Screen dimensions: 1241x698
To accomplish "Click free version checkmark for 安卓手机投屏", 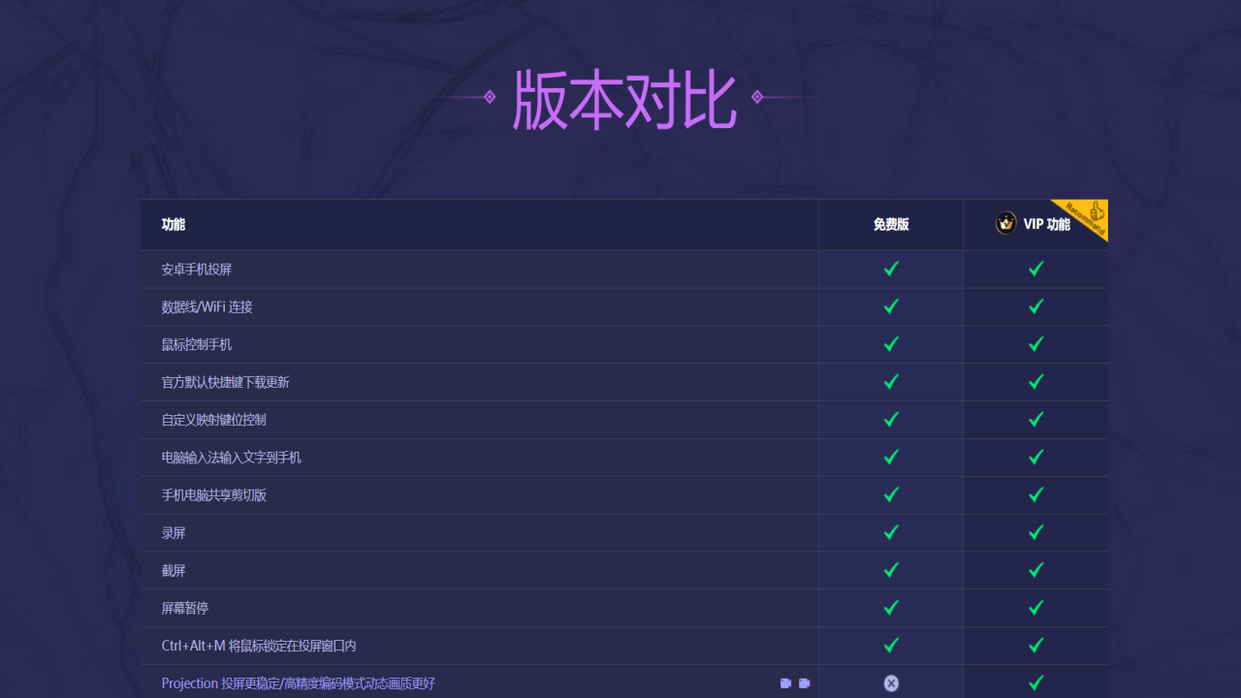I will point(891,269).
